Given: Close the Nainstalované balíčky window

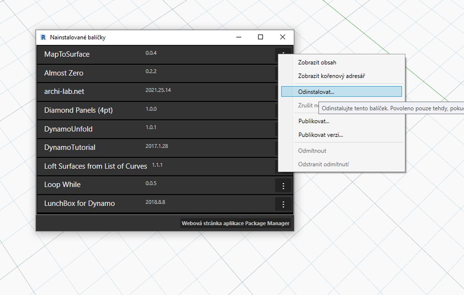Looking at the screenshot, I should click(x=283, y=37).
